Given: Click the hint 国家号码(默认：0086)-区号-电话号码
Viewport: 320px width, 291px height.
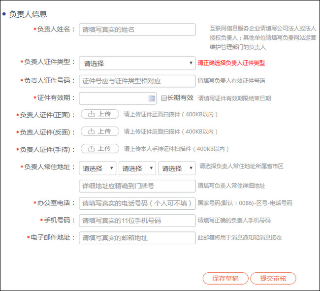Looking at the screenshot, I should [245, 203].
